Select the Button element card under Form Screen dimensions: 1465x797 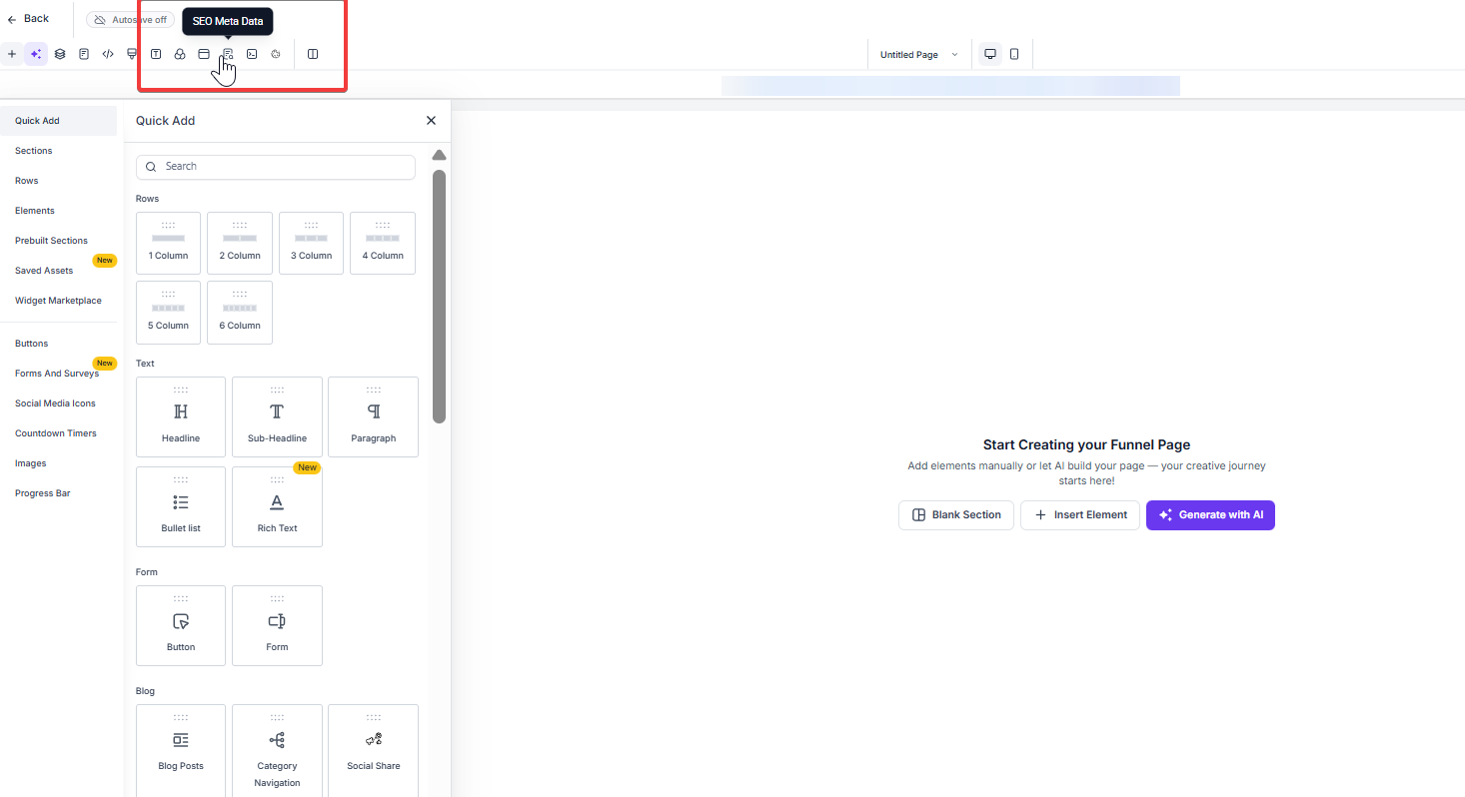point(181,625)
